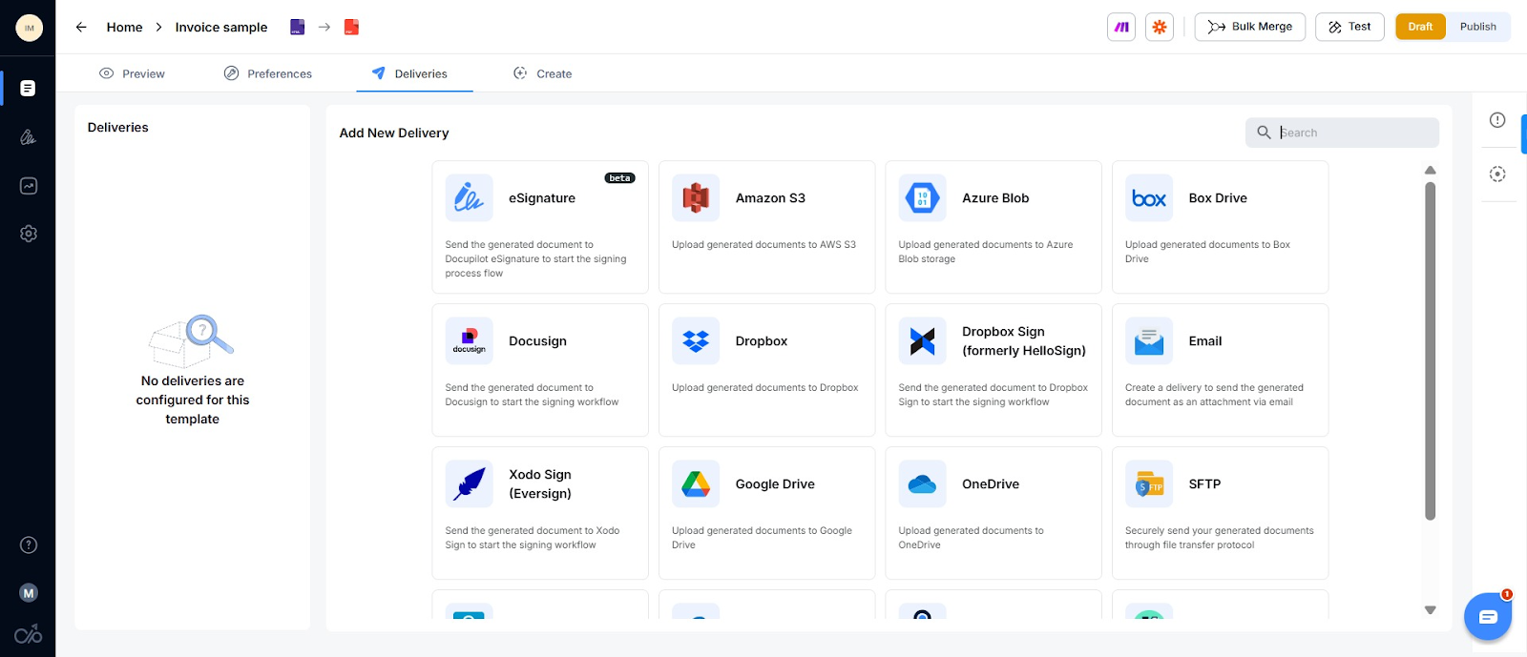
Task: Click the Email envelope icon
Action: coord(1149,341)
